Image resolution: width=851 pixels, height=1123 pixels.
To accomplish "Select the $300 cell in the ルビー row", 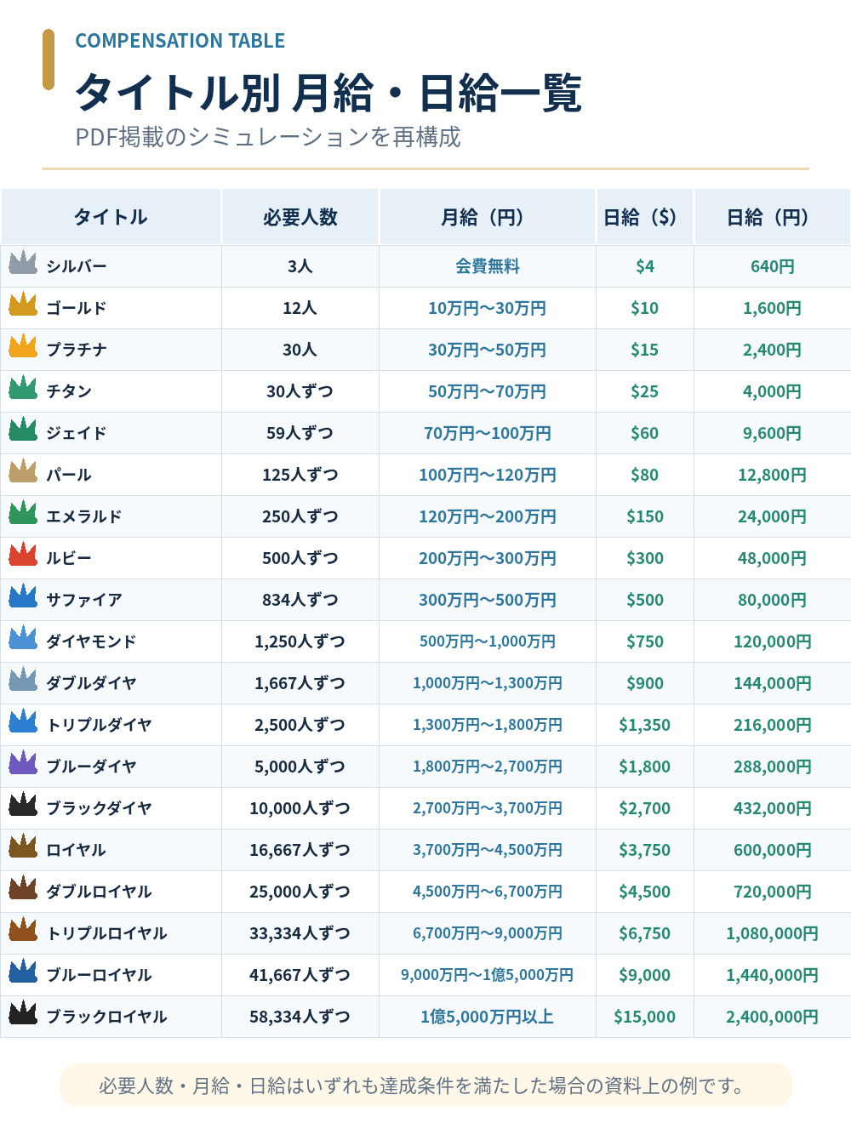I will pyautogui.click(x=645, y=558).
